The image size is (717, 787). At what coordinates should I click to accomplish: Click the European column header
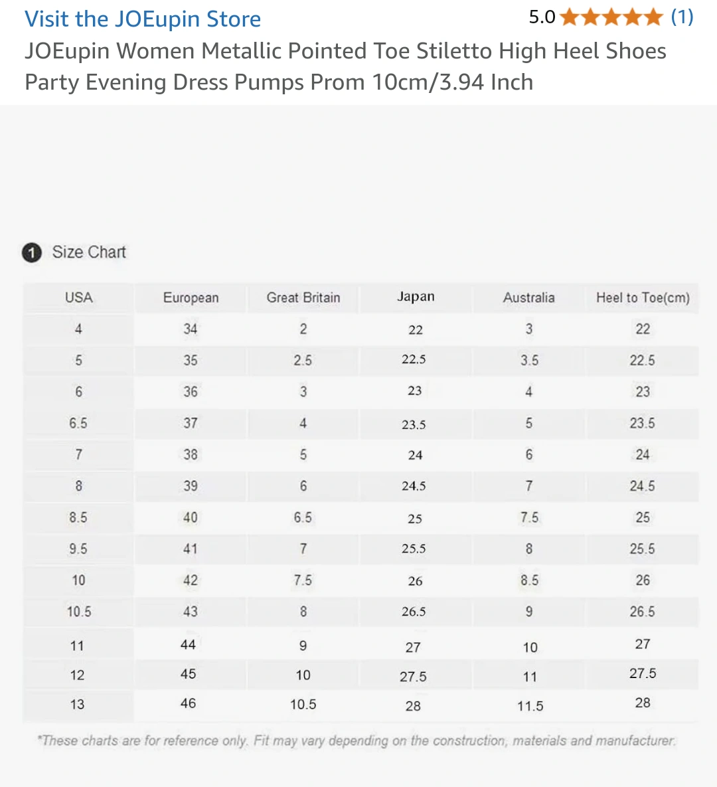[x=191, y=298]
